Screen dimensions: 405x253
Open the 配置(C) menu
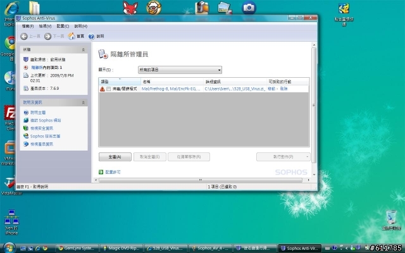click(63, 26)
